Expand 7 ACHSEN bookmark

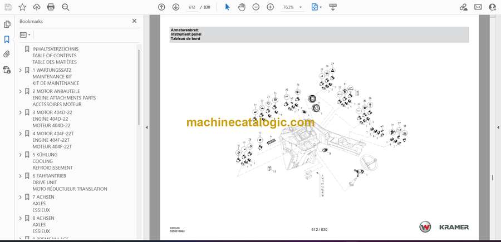pyautogui.click(x=21, y=197)
